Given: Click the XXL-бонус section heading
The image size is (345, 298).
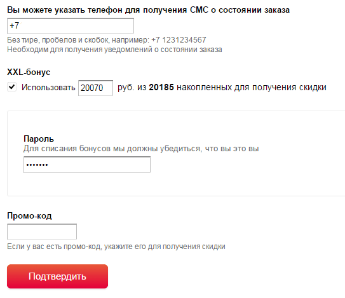Looking at the screenshot, I should [x=29, y=72].
